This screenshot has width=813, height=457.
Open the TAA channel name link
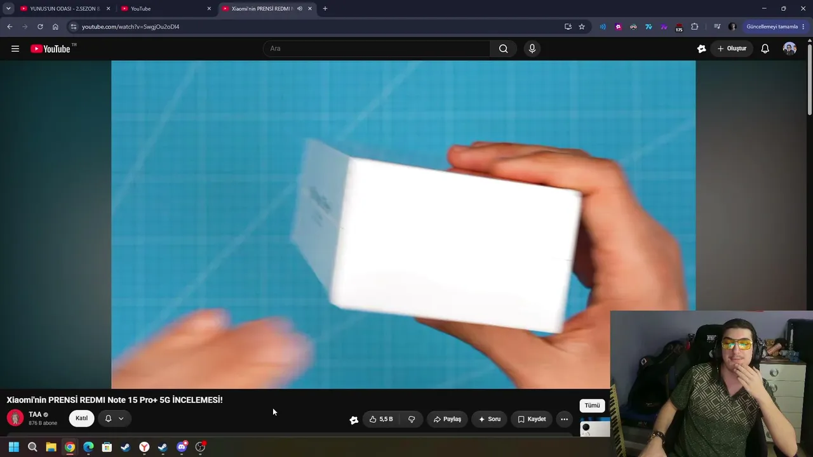coord(35,414)
